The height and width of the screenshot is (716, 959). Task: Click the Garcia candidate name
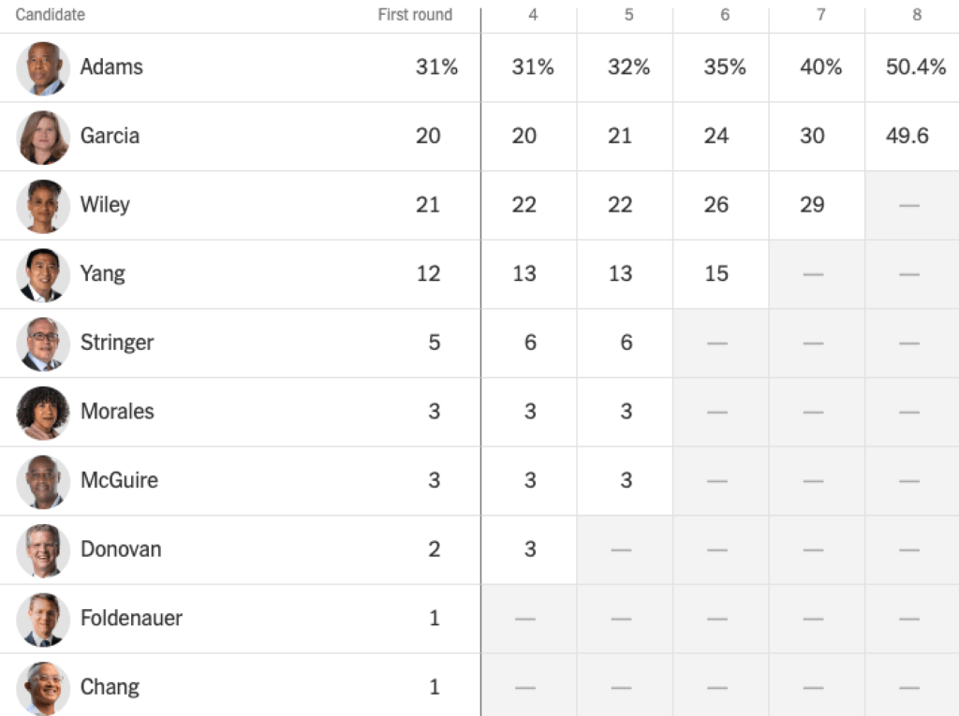tap(110, 136)
